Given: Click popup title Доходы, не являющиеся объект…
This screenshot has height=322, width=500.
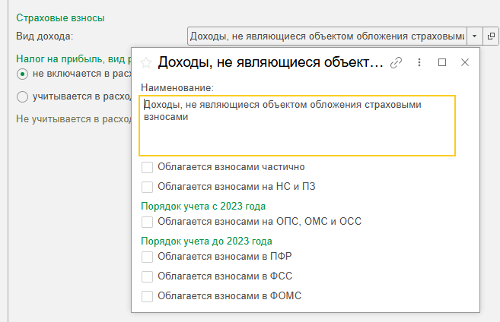Looking at the screenshot, I should (270, 62).
